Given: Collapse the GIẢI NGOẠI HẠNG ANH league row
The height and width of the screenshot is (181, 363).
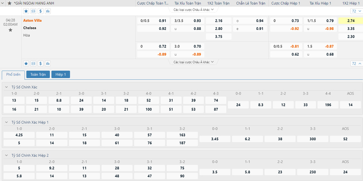Looking at the screenshot, I should (x=3, y=3).
